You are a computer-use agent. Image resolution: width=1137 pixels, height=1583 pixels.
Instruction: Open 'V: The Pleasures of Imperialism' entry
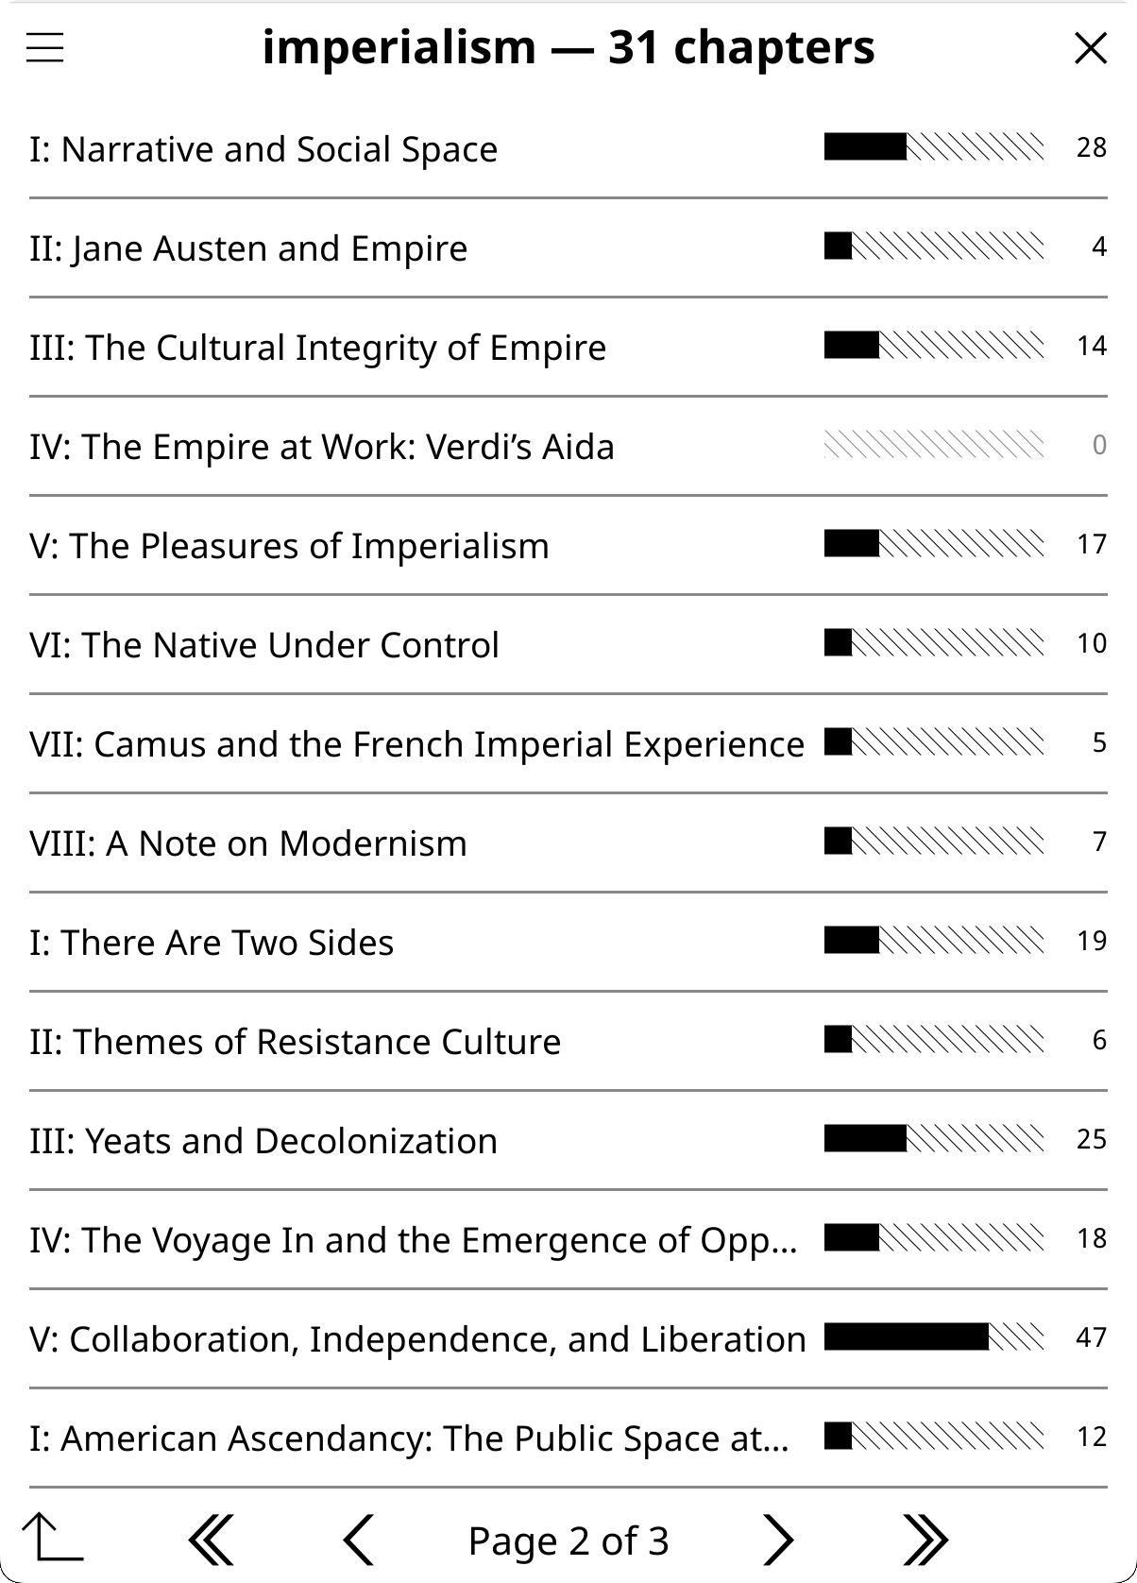tap(568, 546)
